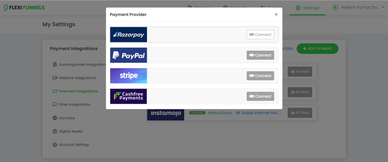Click RK Saiba Internet Ma... account link
The height and width of the screenshot is (162, 388).
coord(258,113)
